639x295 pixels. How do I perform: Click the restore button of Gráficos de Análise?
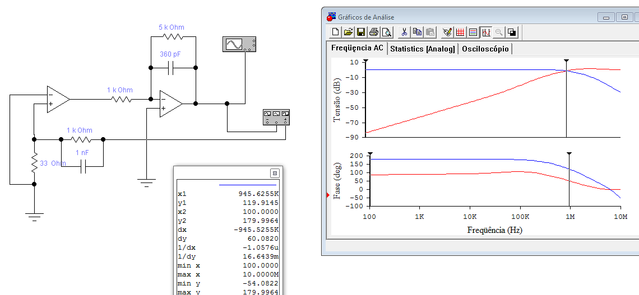click(624, 17)
